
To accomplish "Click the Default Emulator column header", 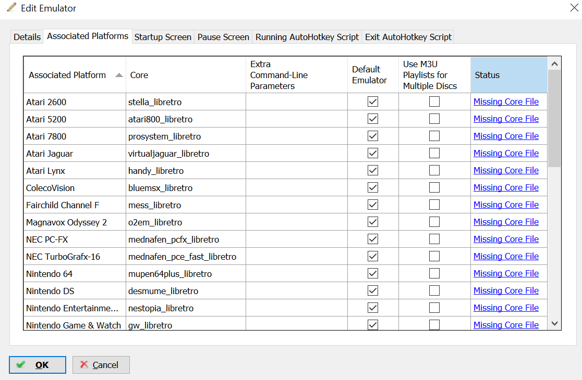I will coord(373,75).
